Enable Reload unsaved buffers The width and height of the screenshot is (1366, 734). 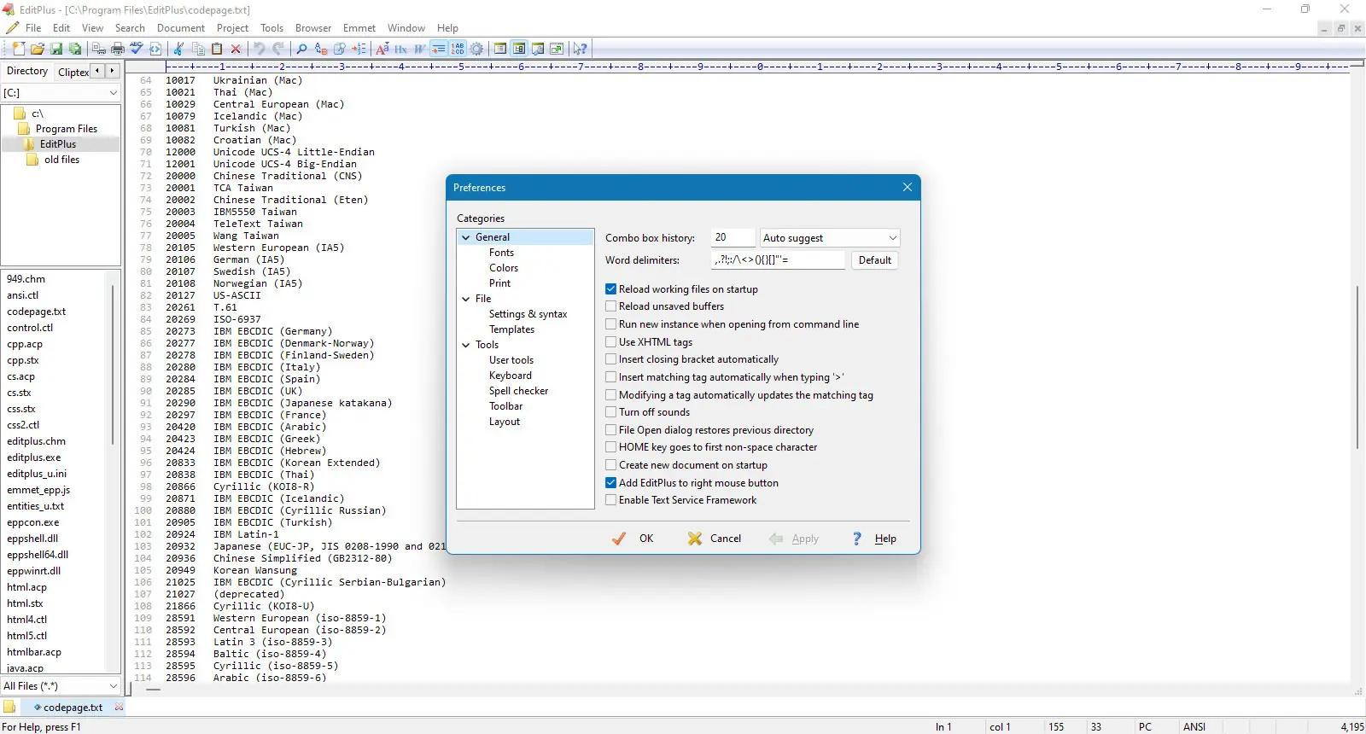610,306
